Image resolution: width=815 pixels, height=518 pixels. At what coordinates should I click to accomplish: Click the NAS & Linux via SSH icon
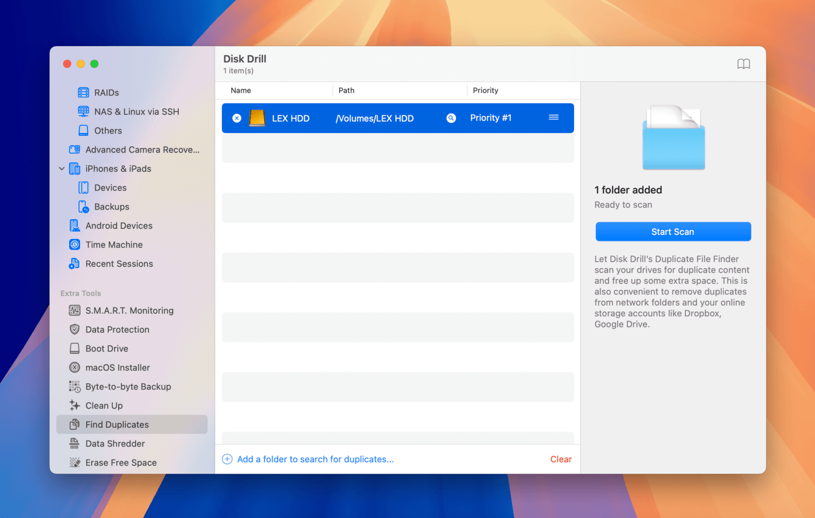point(83,112)
